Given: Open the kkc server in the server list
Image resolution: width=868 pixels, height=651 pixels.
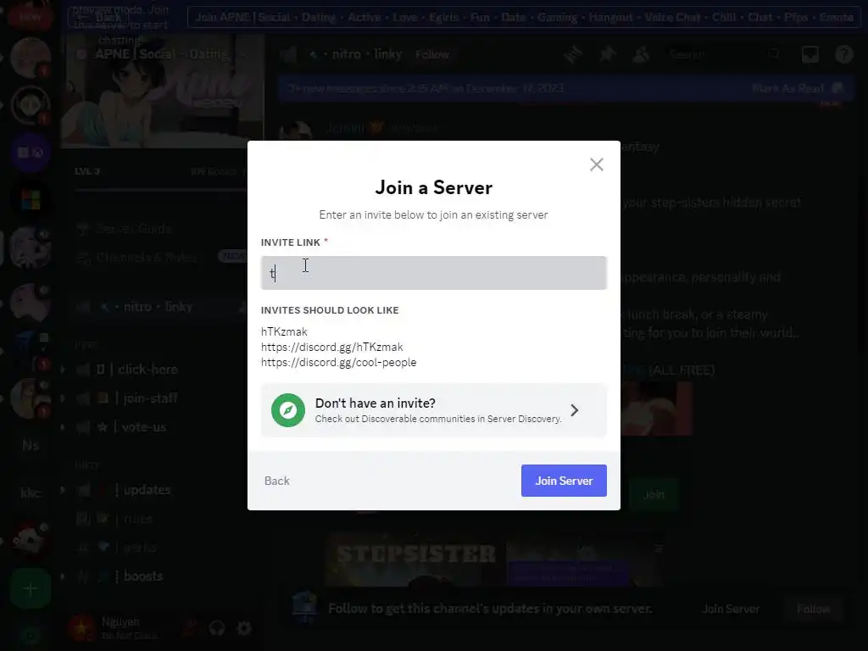Looking at the screenshot, I should [31, 492].
